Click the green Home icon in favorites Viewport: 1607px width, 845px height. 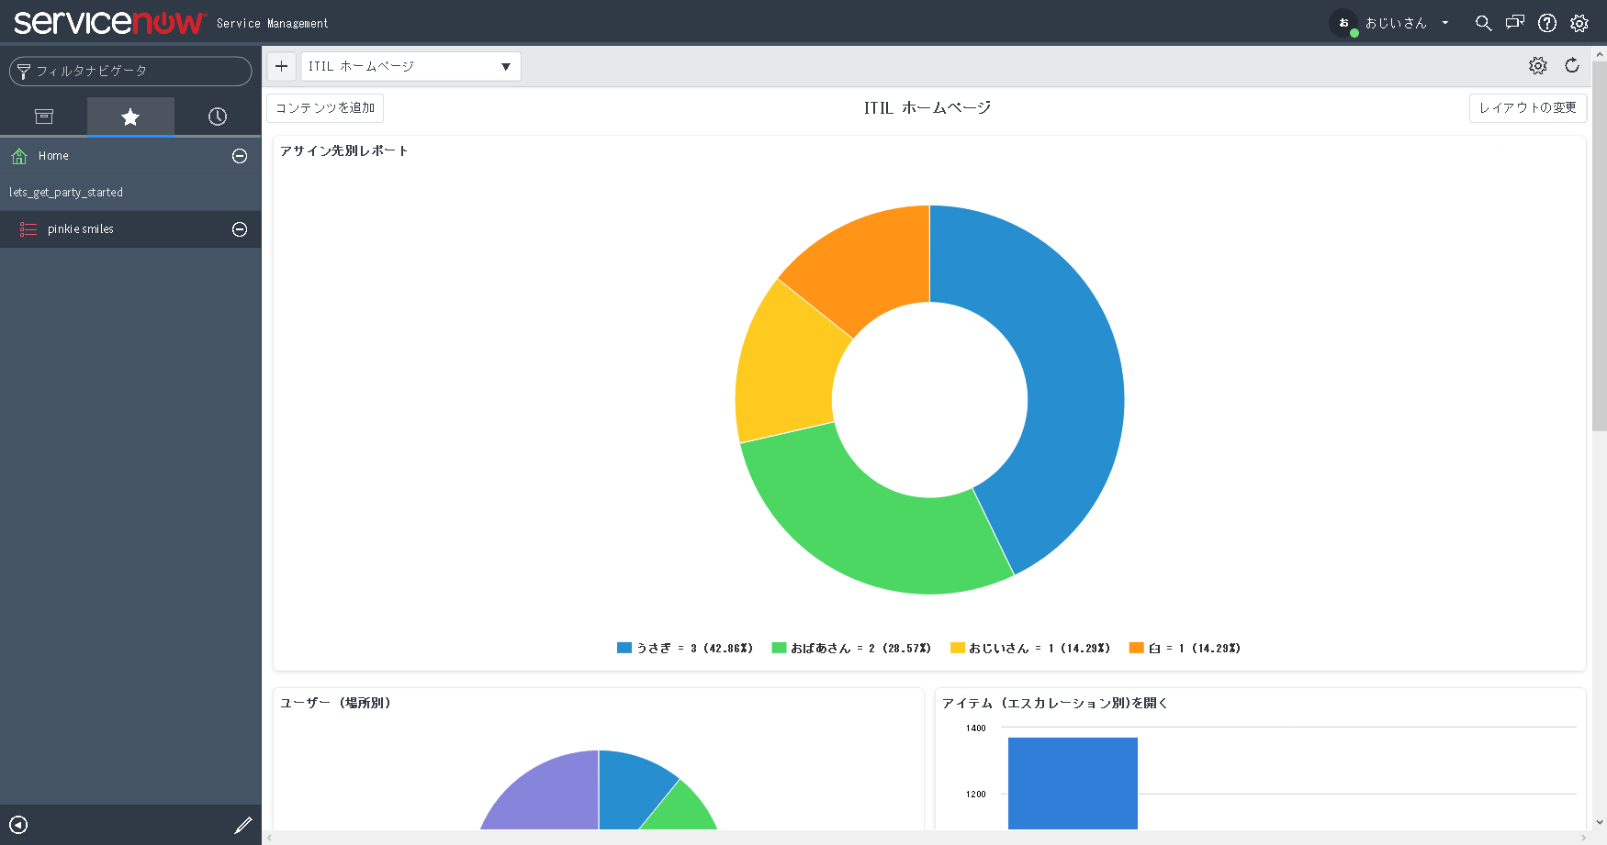point(18,155)
